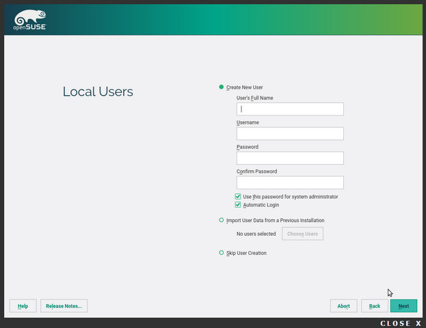Click into the Username text box
The image size is (426, 328).
pos(290,134)
